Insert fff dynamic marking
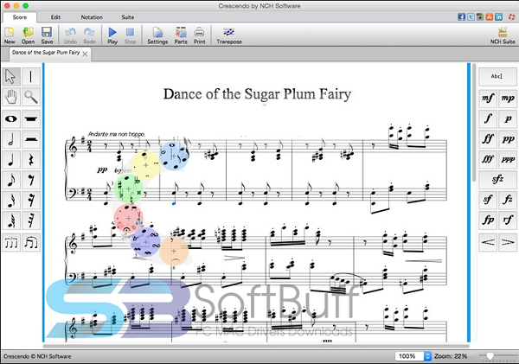Screen dimensions: 519x364 pos(488,159)
